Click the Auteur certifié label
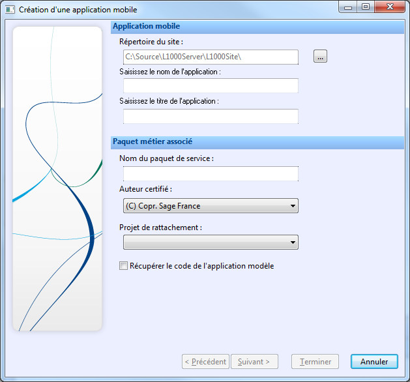 coord(145,189)
